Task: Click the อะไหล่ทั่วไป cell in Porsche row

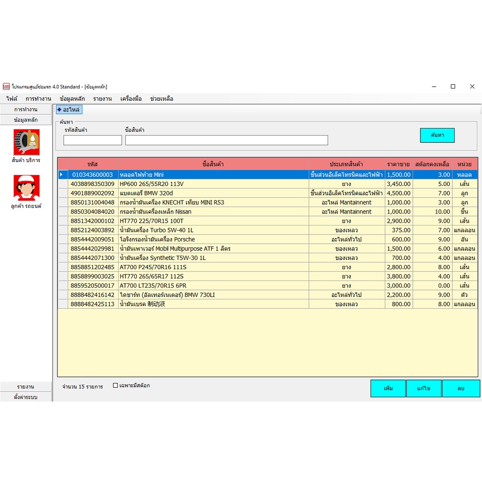Action: [x=346, y=239]
